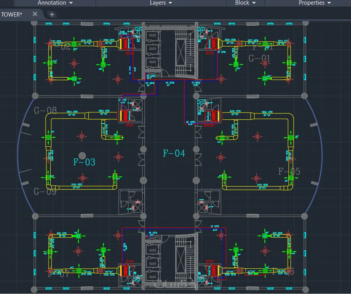
Task: Click the G-09 room label
Action: (x=45, y=192)
